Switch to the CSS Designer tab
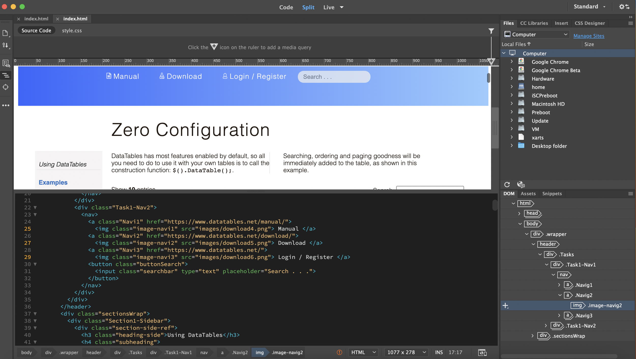This screenshot has width=636, height=359. point(589,23)
